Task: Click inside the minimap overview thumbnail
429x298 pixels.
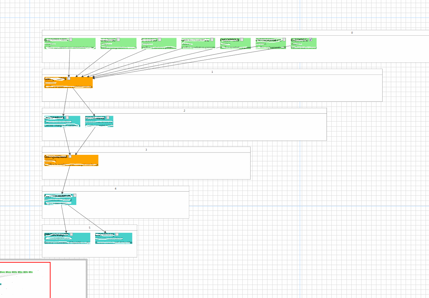Action: point(43,279)
